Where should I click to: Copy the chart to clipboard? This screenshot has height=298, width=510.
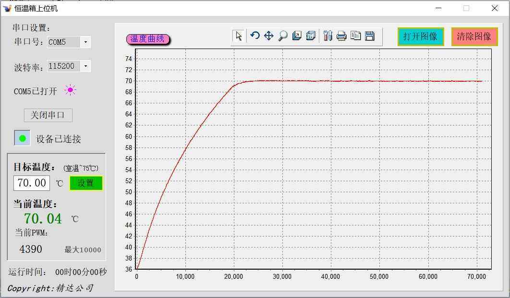tap(355, 36)
